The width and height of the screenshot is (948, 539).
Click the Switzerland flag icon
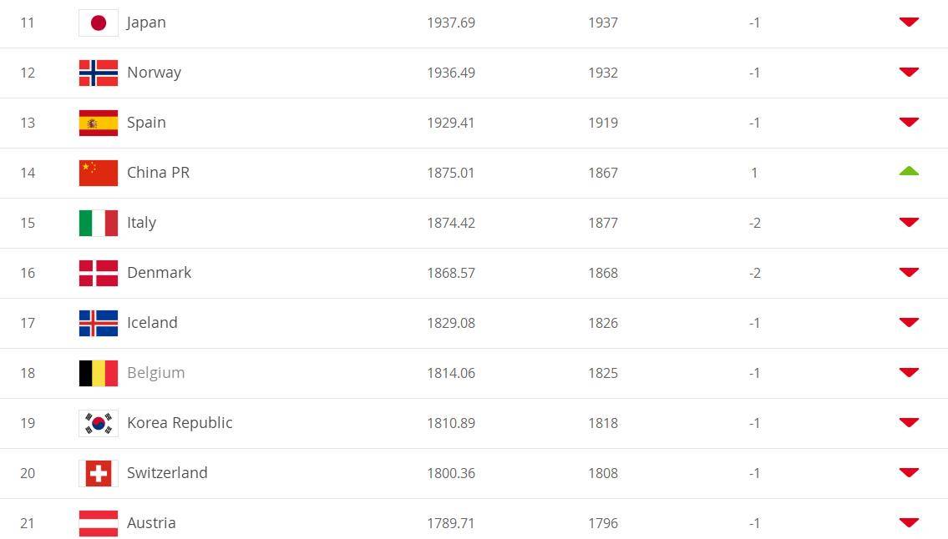click(x=99, y=474)
